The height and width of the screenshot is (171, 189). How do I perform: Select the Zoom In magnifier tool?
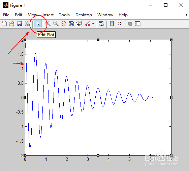(49, 24)
